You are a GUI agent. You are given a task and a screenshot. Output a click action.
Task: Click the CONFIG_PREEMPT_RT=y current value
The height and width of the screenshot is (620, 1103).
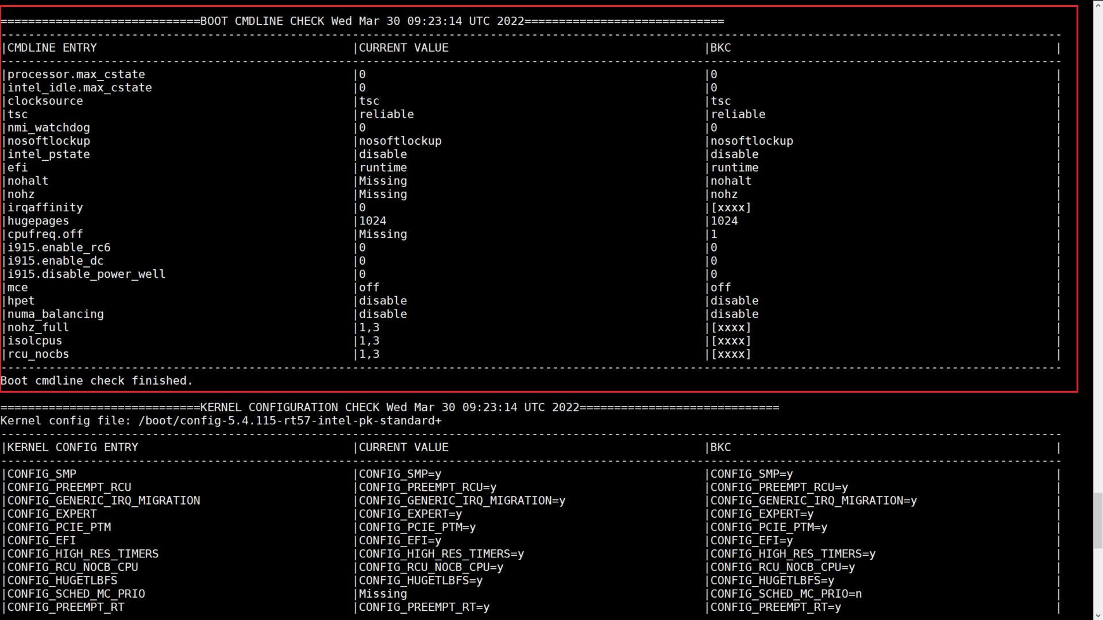(424, 607)
